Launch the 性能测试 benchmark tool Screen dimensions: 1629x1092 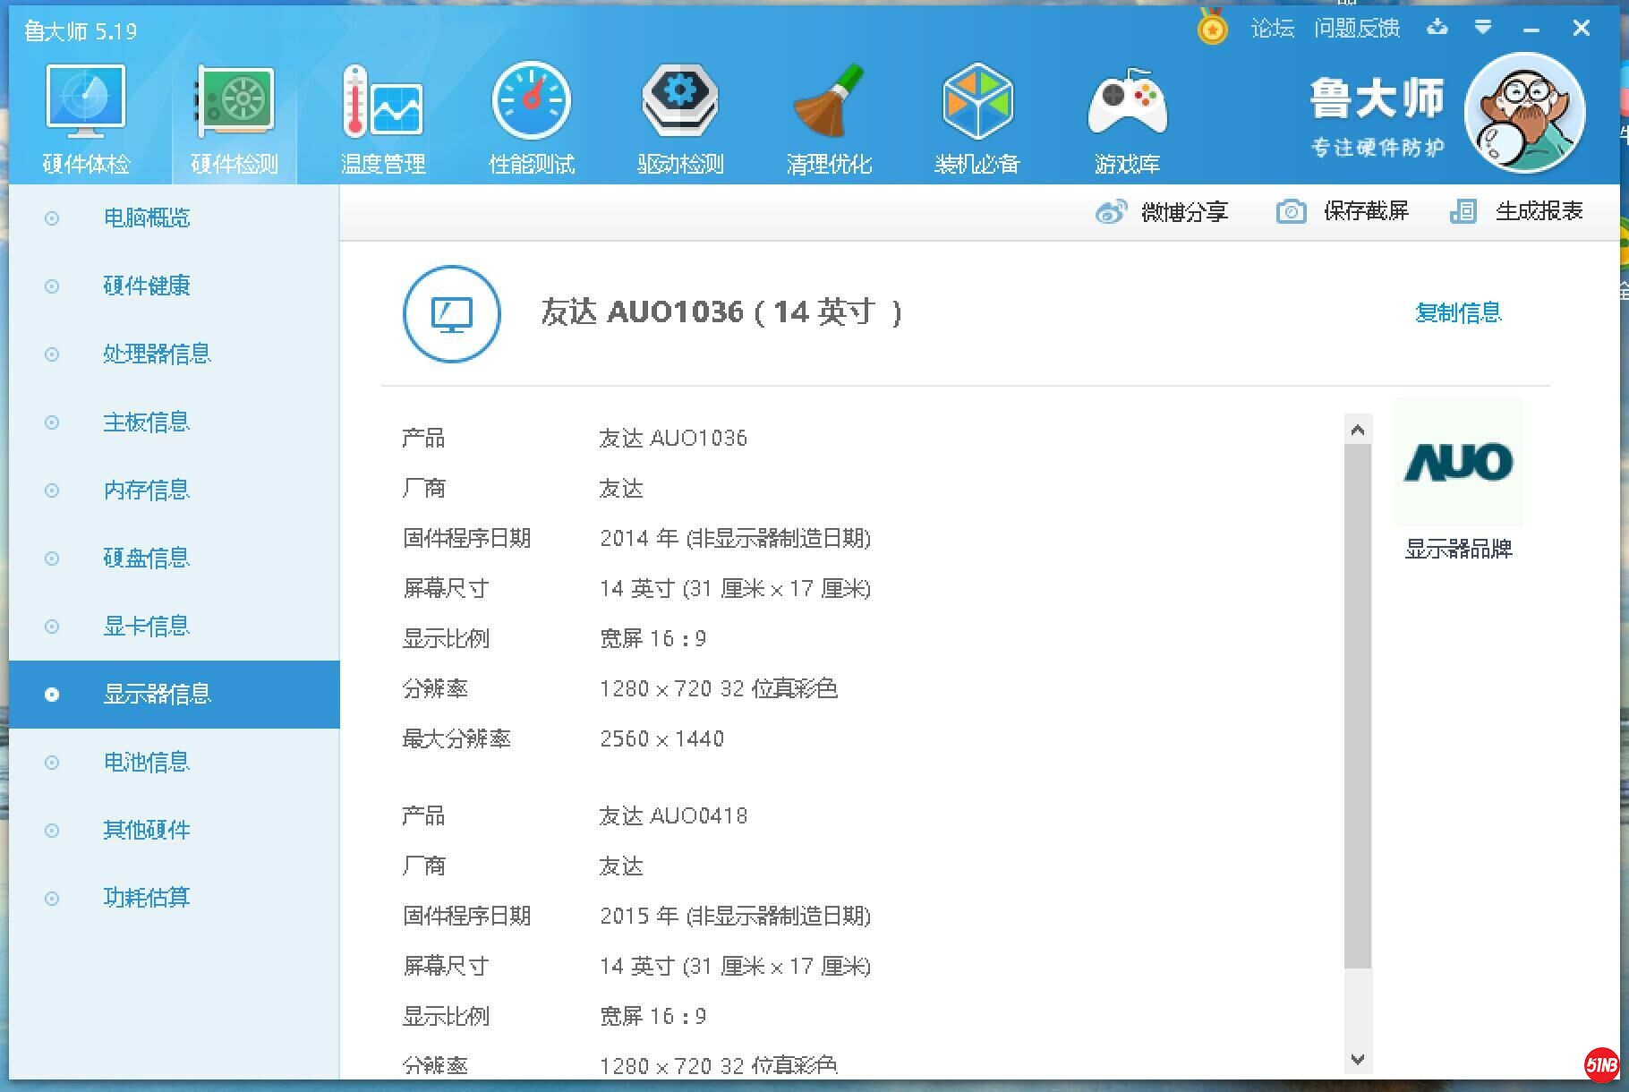532,112
